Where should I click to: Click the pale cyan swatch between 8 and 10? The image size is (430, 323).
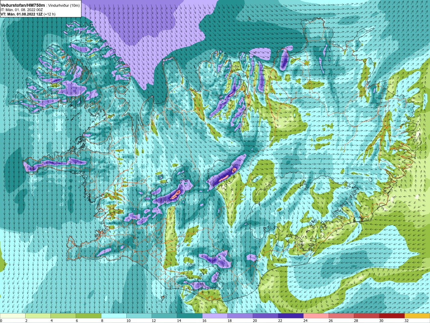pyautogui.click(x=114, y=316)
